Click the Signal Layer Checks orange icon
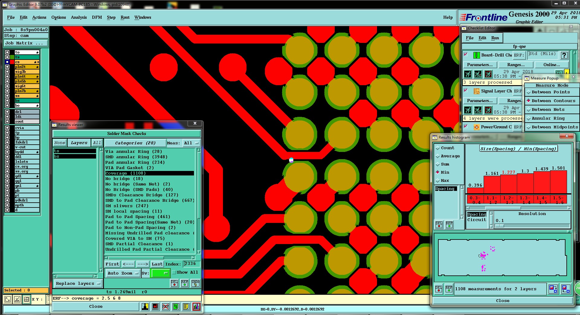 476,91
